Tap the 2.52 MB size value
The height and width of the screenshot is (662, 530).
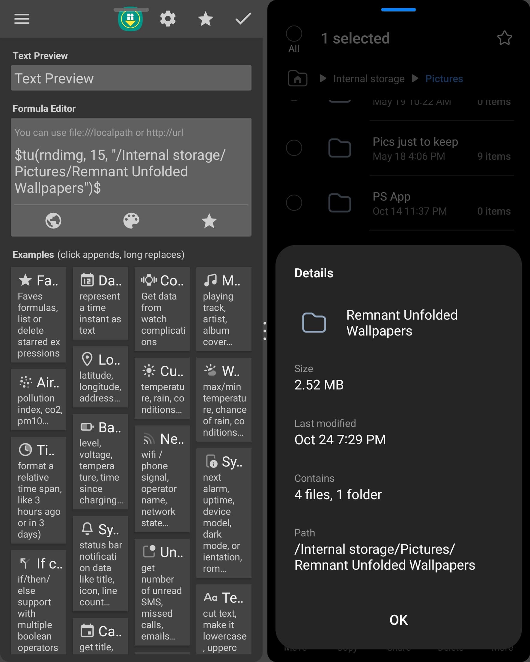(x=319, y=385)
